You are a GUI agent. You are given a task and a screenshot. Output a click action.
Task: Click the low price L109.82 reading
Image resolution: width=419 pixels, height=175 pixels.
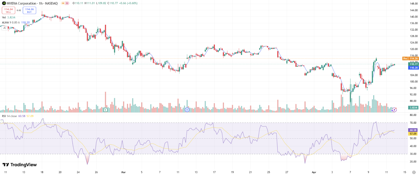click(x=101, y=3)
